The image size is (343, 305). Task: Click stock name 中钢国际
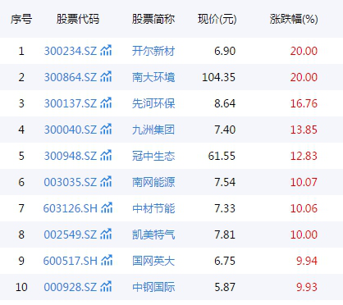(153, 287)
